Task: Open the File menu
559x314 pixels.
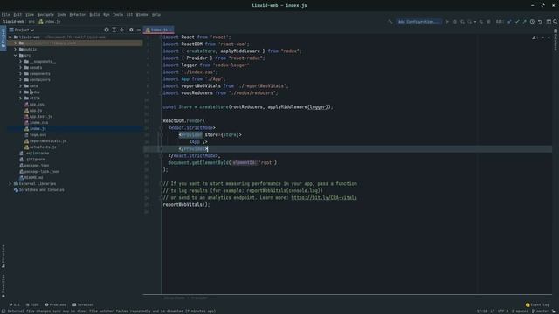Action: (6, 15)
